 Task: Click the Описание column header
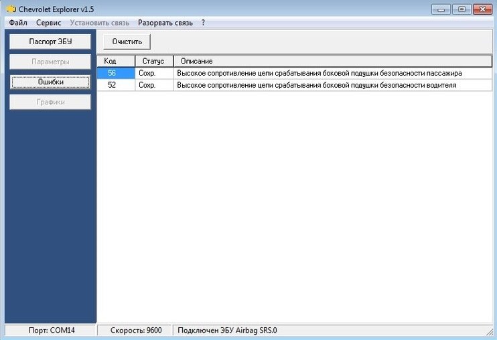[x=333, y=61]
